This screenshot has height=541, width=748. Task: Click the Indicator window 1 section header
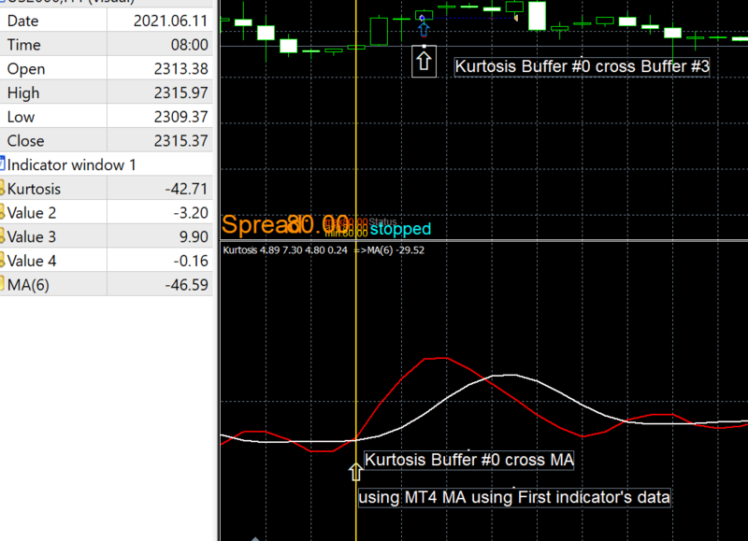(72, 165)
